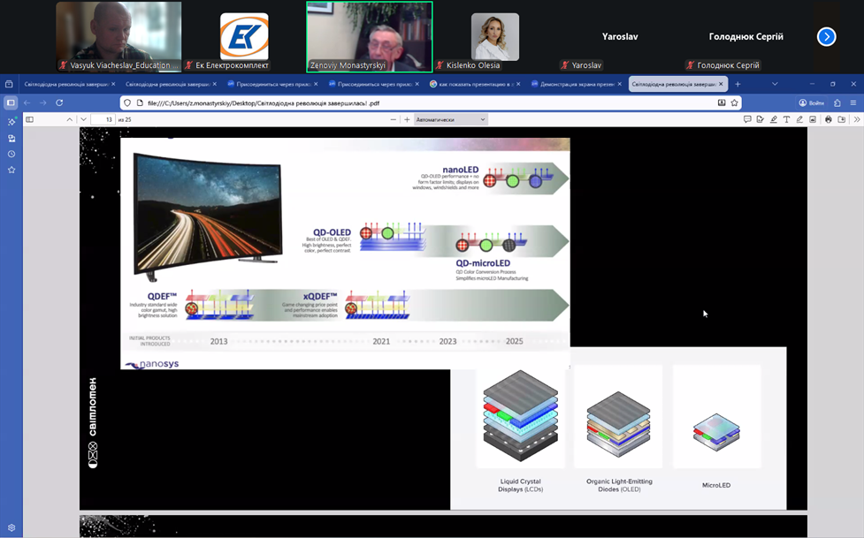Open the list all tabs dropdown
This screenshot has height=538, width=864.
coord(775,84)
